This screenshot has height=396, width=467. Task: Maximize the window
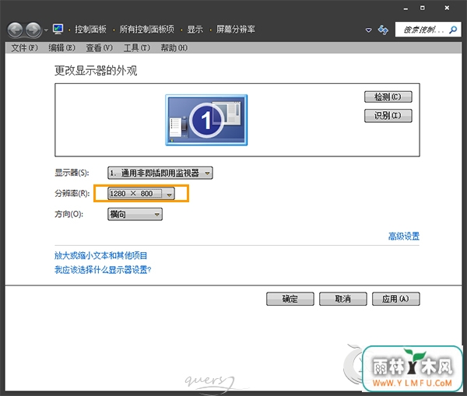[423, 8]
